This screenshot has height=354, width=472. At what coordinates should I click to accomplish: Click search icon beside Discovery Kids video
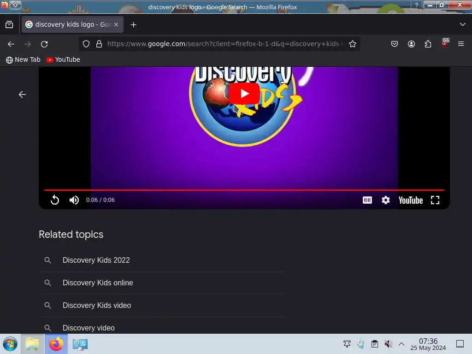click(x=47, y=305)
